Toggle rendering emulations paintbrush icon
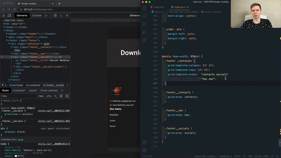The width and height of the screenshot is (281, 158). tap(61, 96)
